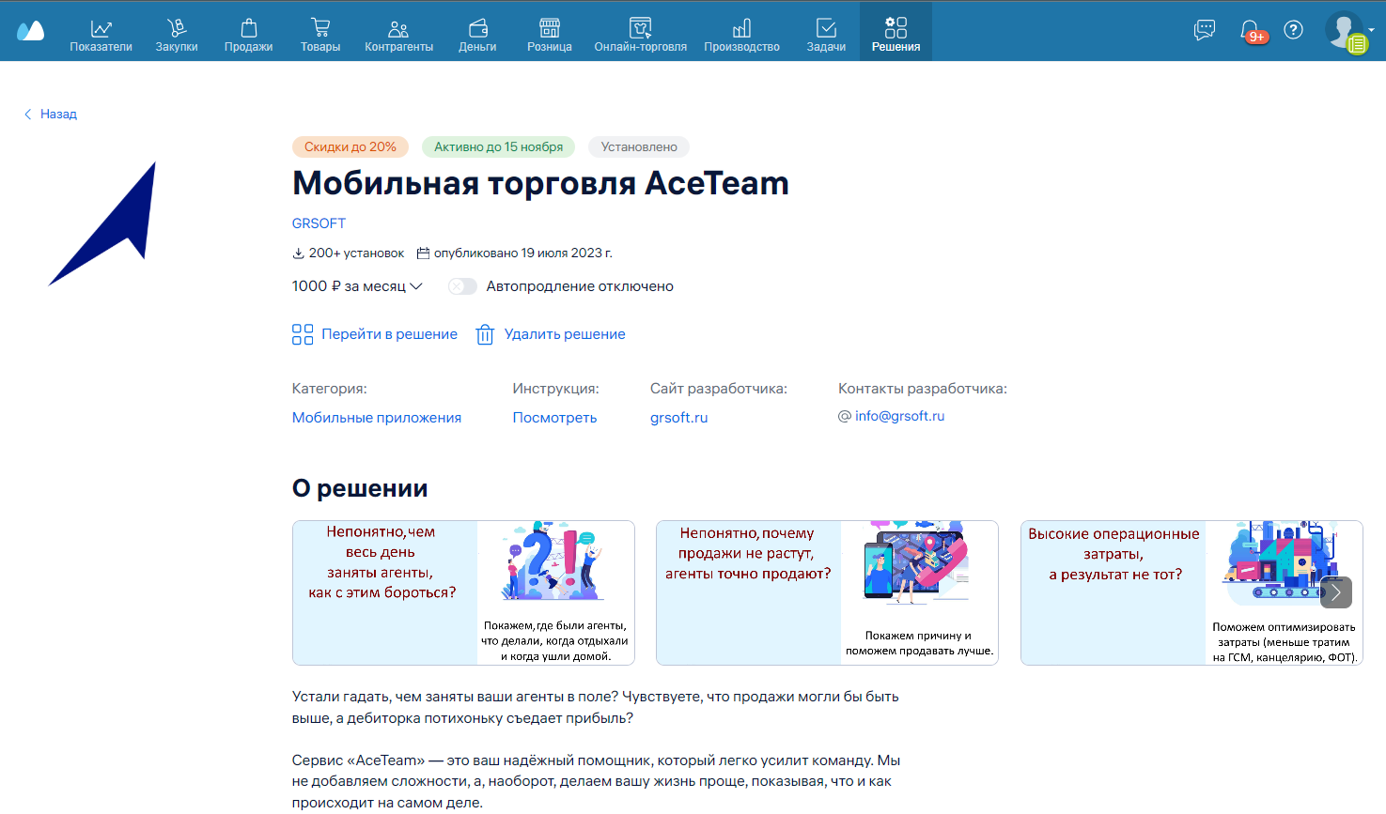
Task: Open the Задачи checkmark icon
Action: (826, 28)
